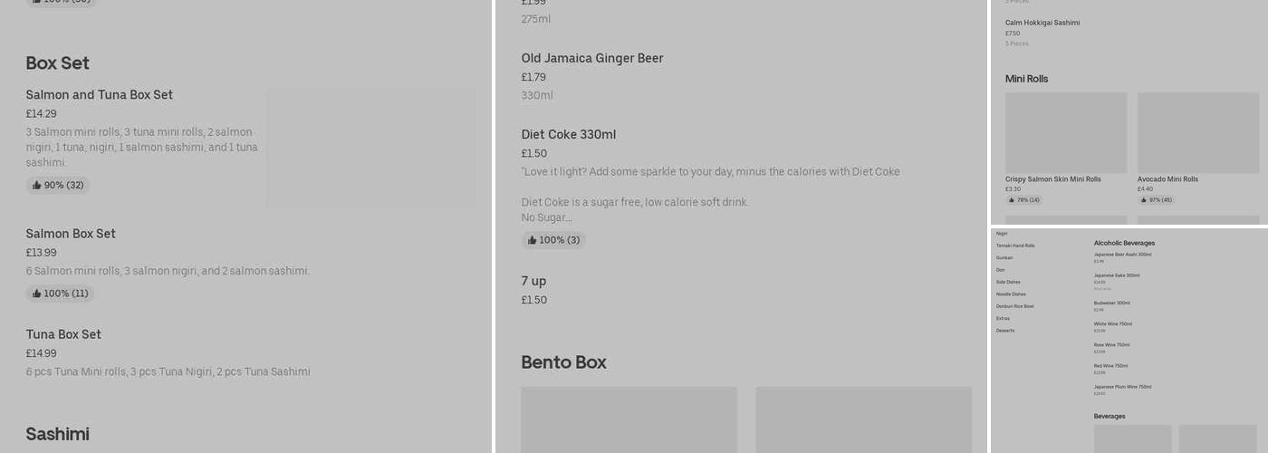Pick Japanese Plum Wine 750ml
The width and height of the screenshot is (1268, 453).
pos(1122,387)
